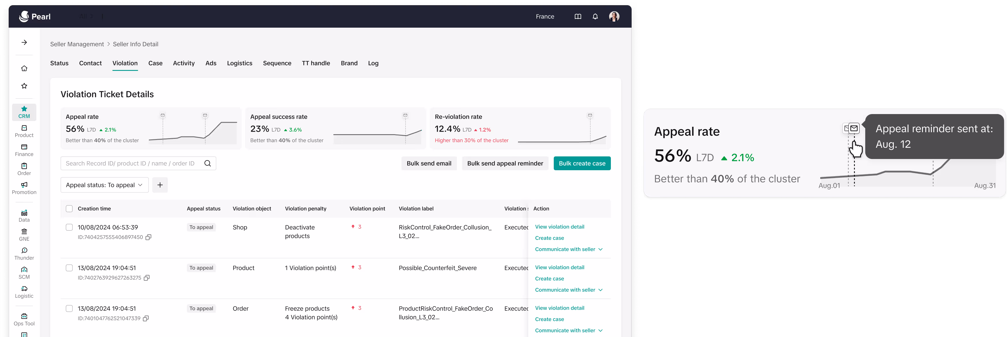Click the Bulk create case button
Image resolution: width=1008 pixels, height=337 pixels.
tap(581, 163)
